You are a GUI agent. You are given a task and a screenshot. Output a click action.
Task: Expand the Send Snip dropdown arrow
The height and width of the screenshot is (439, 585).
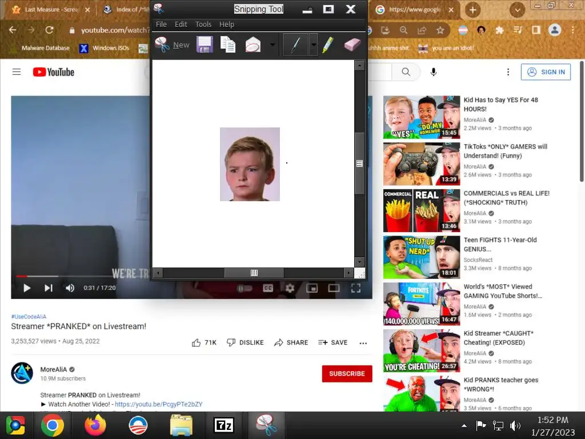pyautogui.click(x=273, y=45)
